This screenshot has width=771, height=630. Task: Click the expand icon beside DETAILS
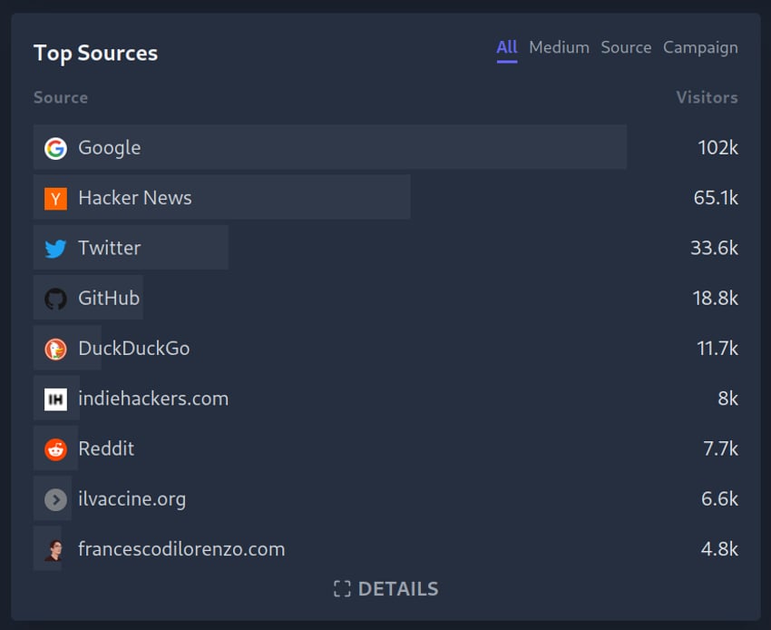point(342,588)
